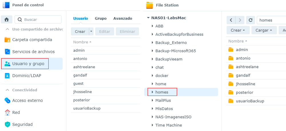
Task: Open Carpeta compartida via its folder icon
Action: point(7,40)
